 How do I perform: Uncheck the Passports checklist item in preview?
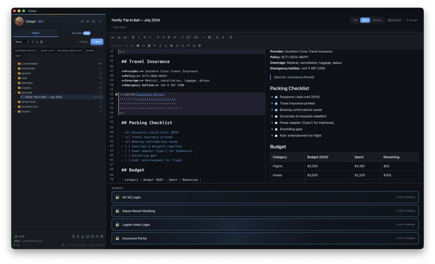point(276,97)
